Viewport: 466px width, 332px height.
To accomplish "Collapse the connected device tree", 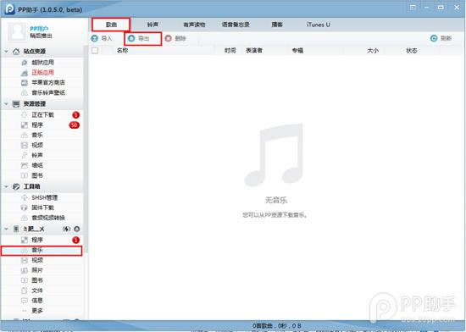I will point(6,229).
